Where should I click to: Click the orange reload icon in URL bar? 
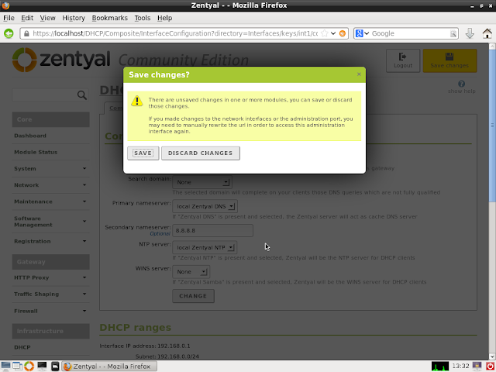[343, 33]
